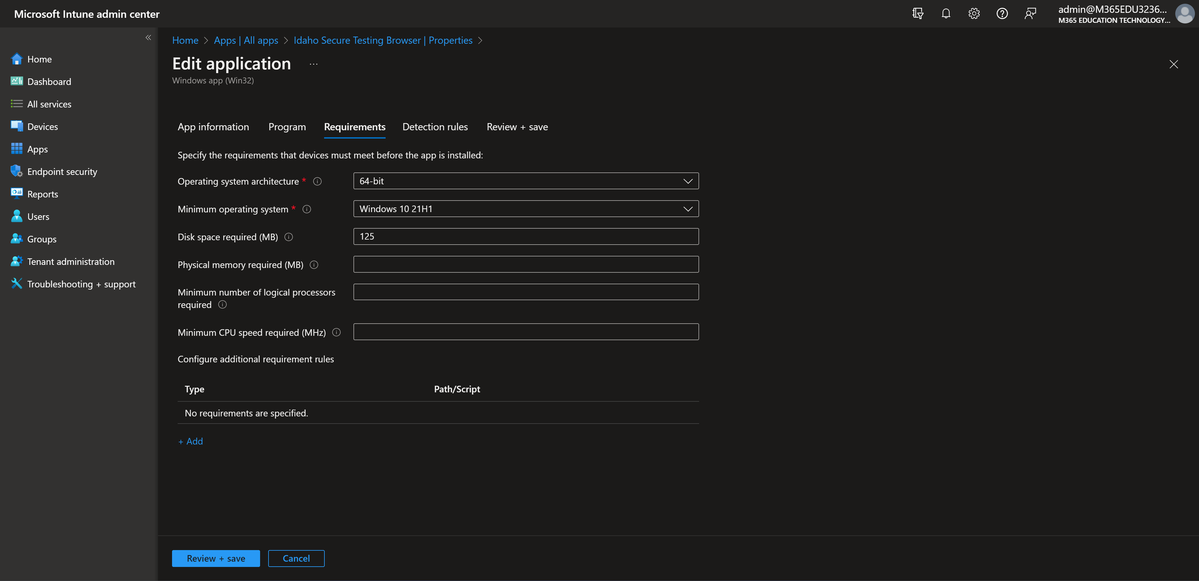Switch to the App information tab

point(213,127)
